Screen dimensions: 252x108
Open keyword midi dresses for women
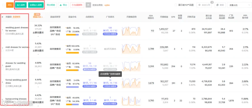pyautogui.click(x=17, y=47)
